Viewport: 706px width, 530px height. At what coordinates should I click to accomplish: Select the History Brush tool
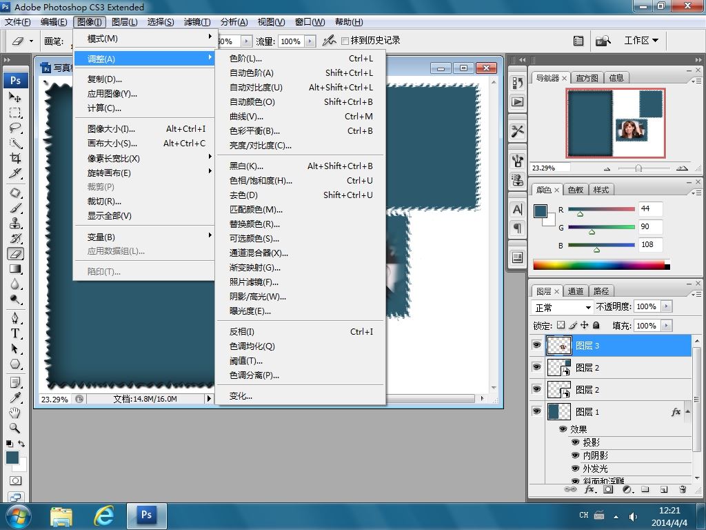click(x=15, y=238)
